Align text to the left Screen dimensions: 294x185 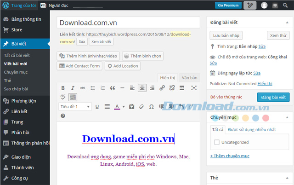tap(132, 88)
